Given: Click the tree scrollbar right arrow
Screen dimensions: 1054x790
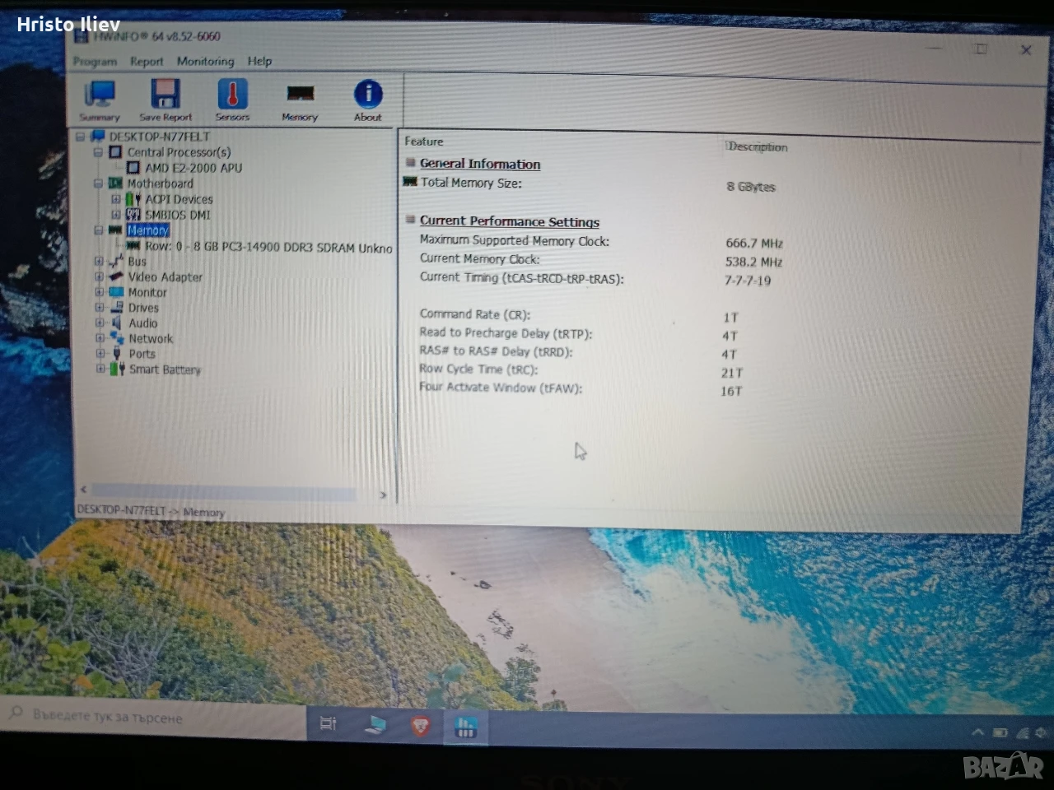Looking at the screenshot, I should coord(383,495).
